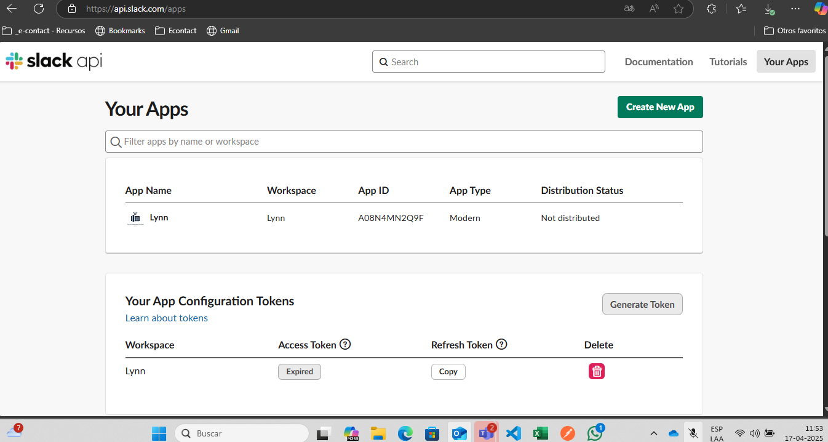Image resolution: width=828 pixels, height=442 pixels.
Task: Click the Slack API logo
Action: 53,61
